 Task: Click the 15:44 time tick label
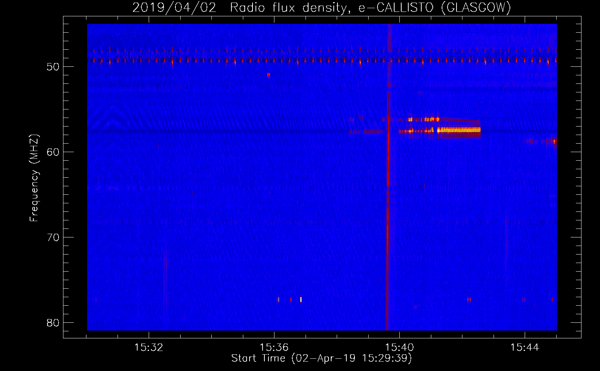[x=525, y=348]
